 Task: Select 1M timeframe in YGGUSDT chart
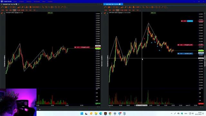[6, 10]
